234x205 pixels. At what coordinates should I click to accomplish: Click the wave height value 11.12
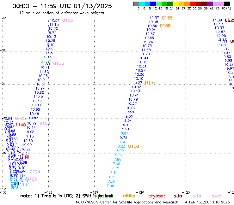click(x=225, y=49)
